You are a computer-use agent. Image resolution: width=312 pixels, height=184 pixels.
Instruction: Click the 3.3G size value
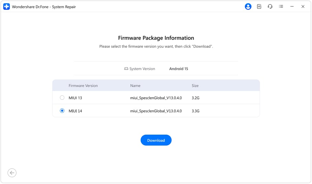pyautogui.click(x=195, y=111)
